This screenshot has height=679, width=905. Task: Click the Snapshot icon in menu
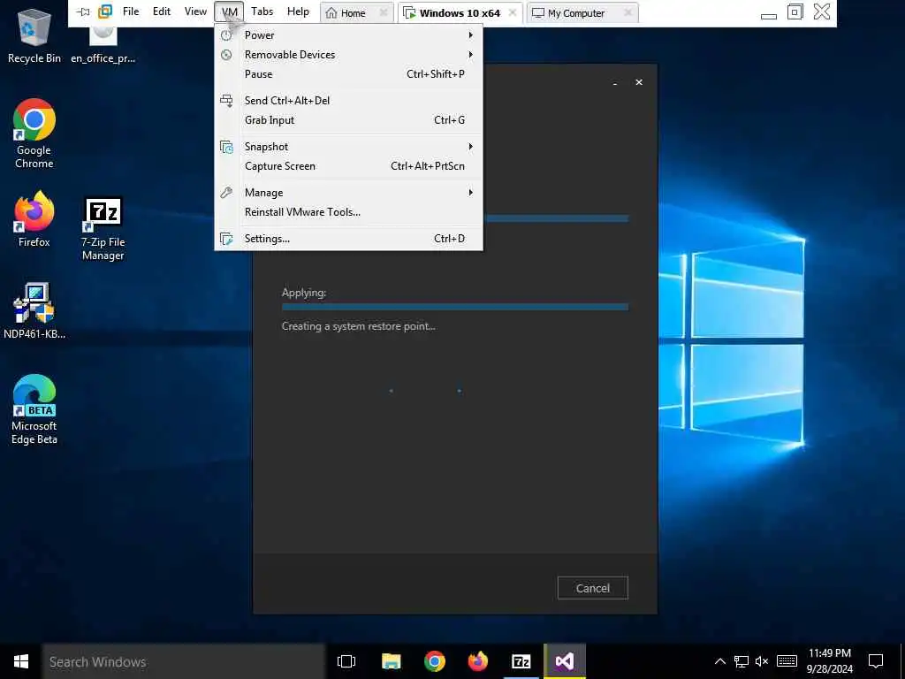click(226, 148)
